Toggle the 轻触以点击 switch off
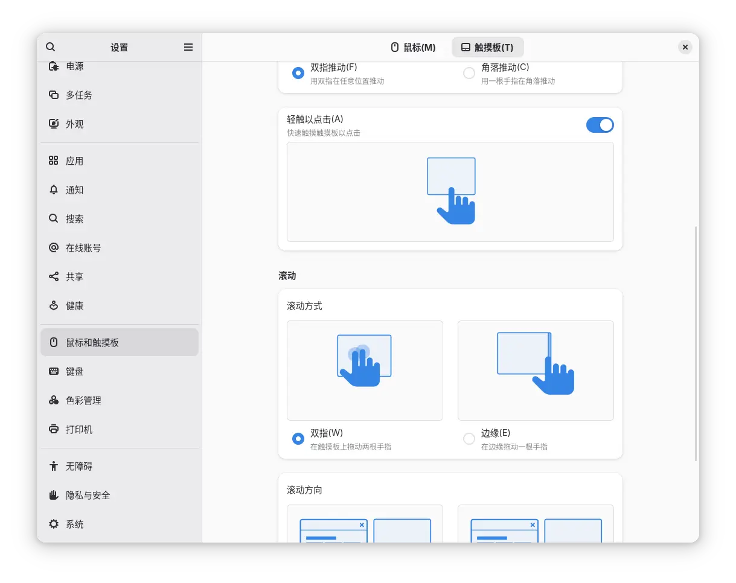This screenshot has height=583, width=736. click(x=600, y=125)
